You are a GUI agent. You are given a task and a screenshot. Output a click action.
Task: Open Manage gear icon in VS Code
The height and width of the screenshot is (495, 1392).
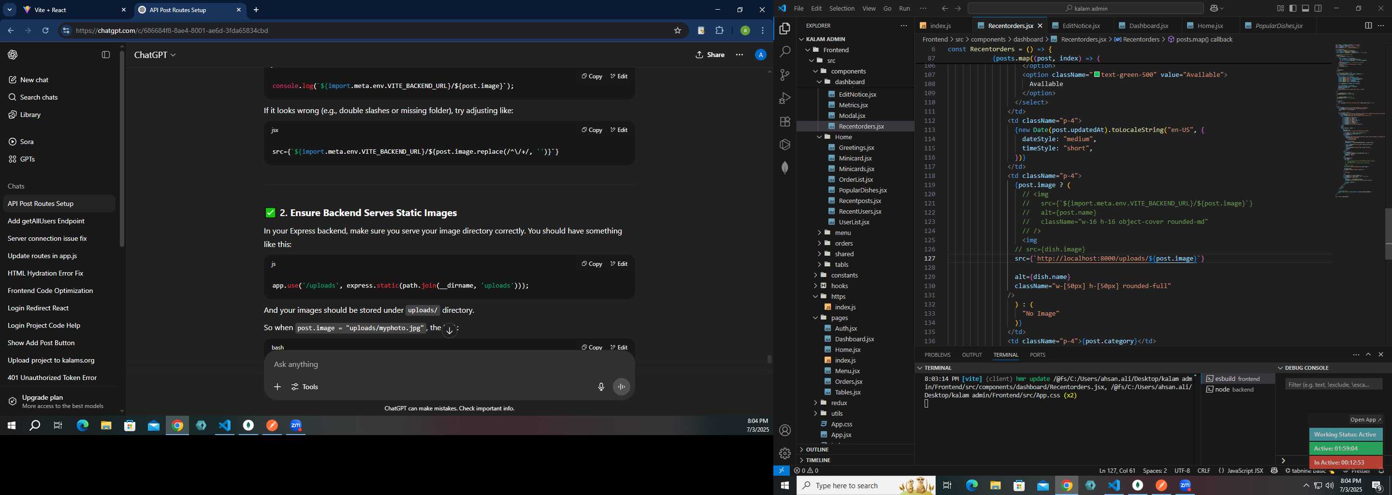point(784,453)
